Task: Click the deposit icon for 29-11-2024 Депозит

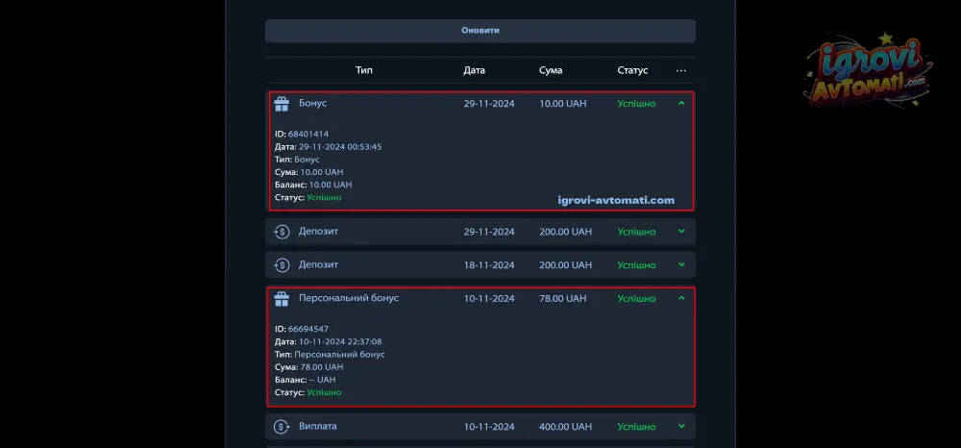Action: pyautogui.click(x=282, y=232)
